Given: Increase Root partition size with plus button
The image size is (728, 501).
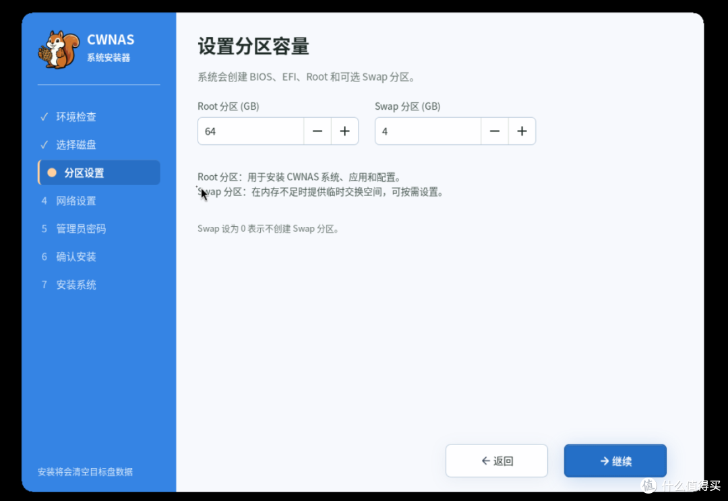Looking at the screenshot, I should (345, 131).
